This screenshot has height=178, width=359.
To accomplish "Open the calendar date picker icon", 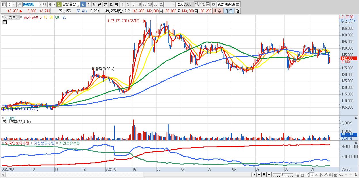I will (238, 4).
